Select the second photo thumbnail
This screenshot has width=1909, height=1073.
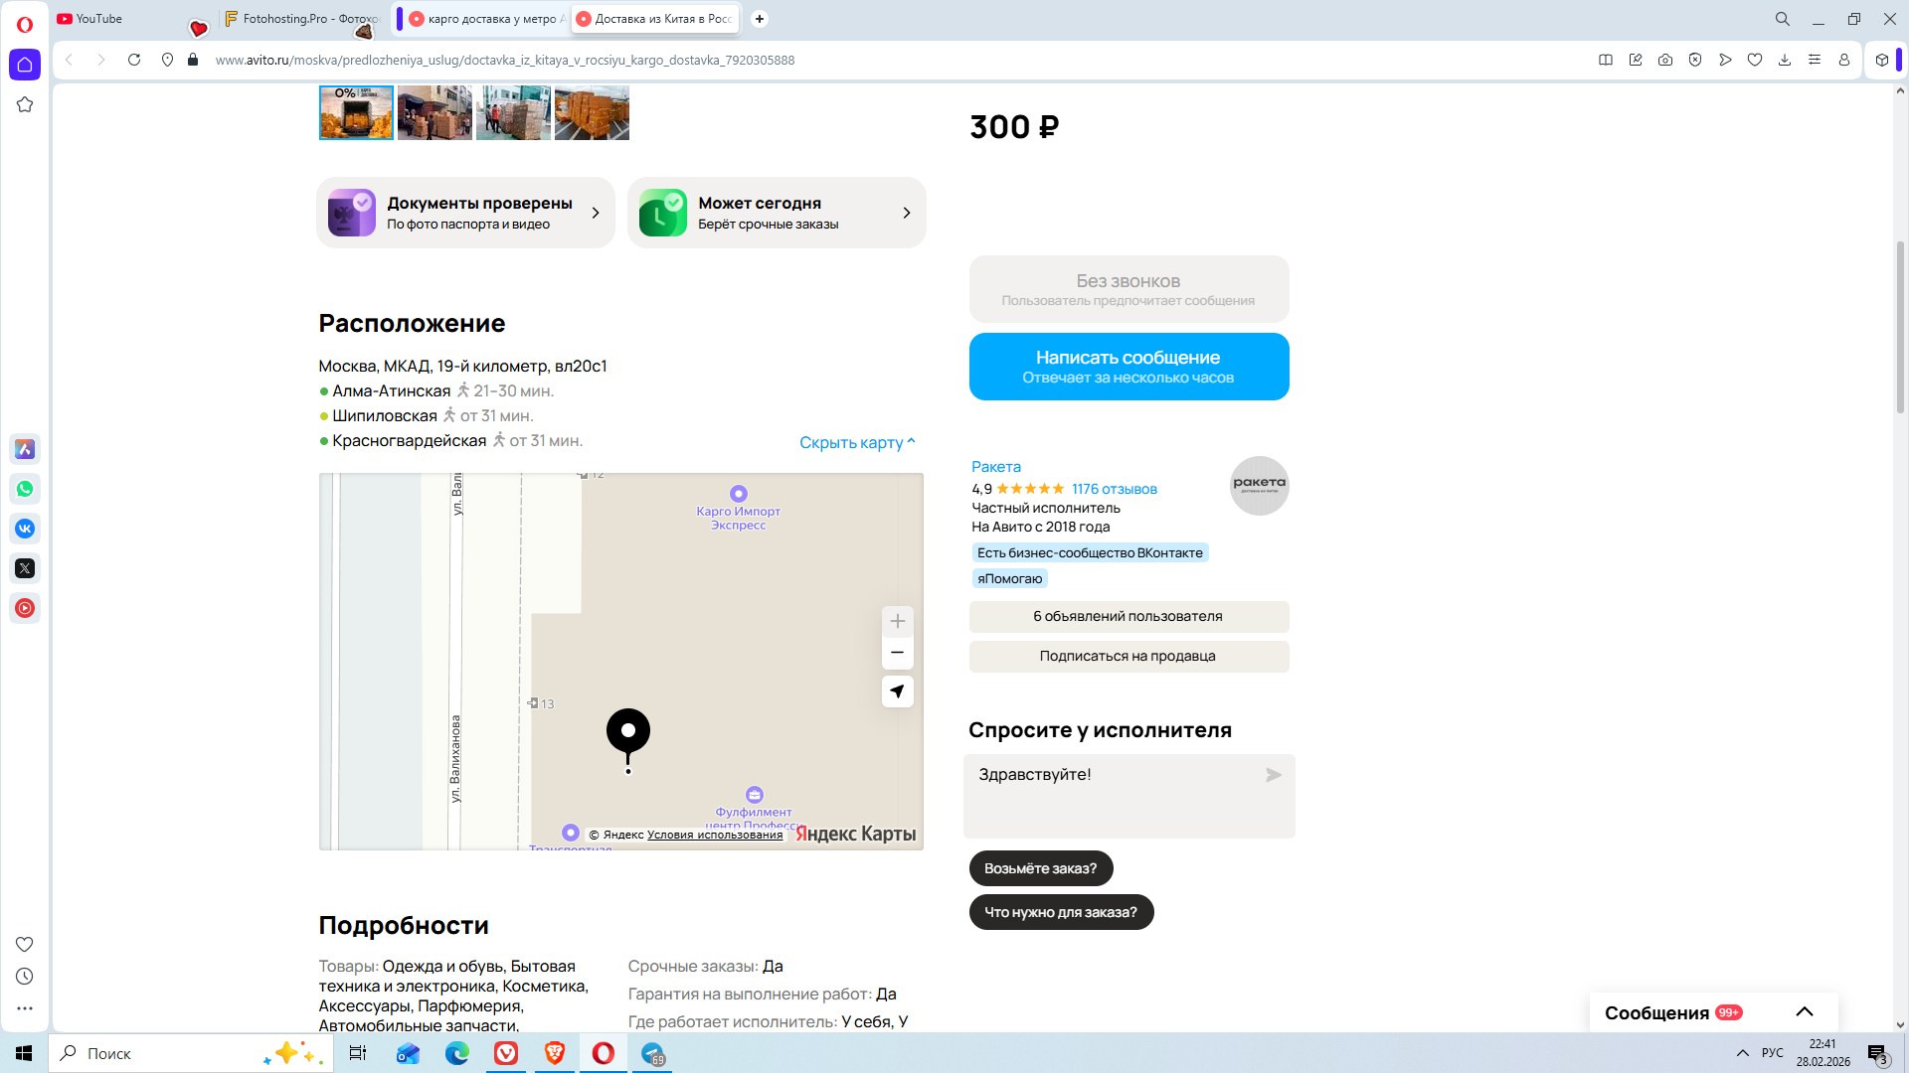pyautogui.click(x=434, y=112)
